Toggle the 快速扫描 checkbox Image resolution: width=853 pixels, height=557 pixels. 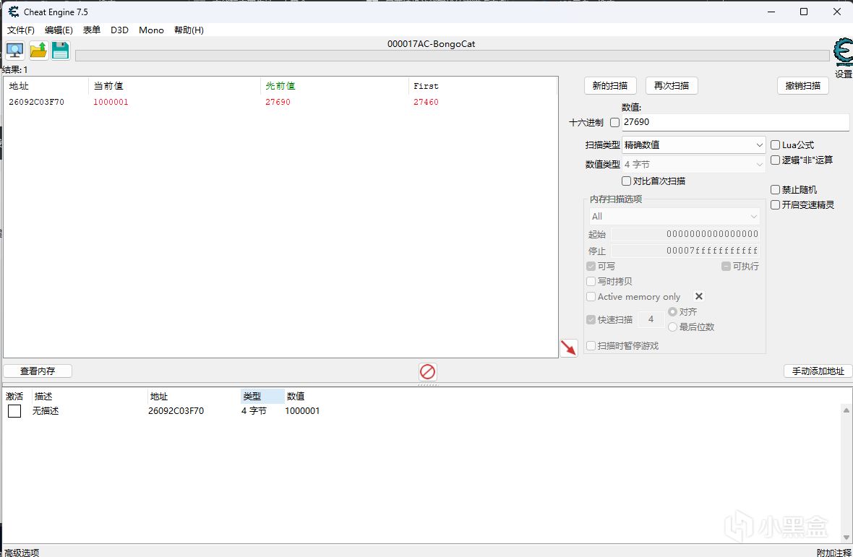[x=591, y=319]
